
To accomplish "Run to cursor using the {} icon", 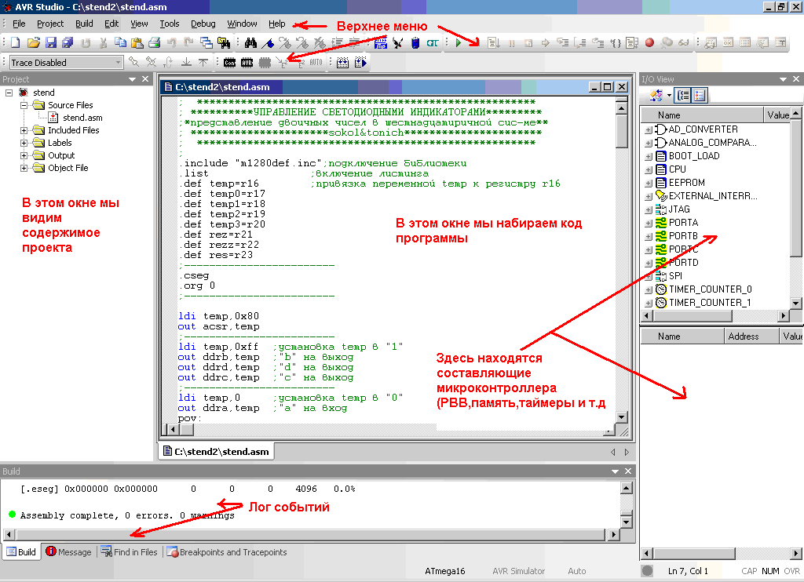I will point(616,43).
